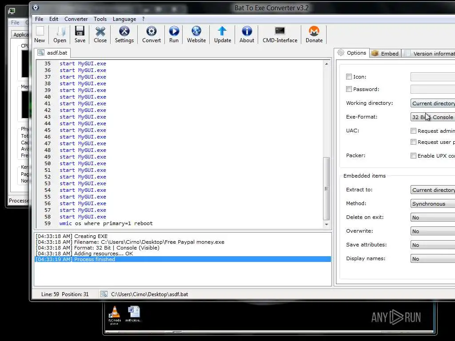Open the Tools menu
The width and height of the screenshot is (455, 341).
point(100,19)
